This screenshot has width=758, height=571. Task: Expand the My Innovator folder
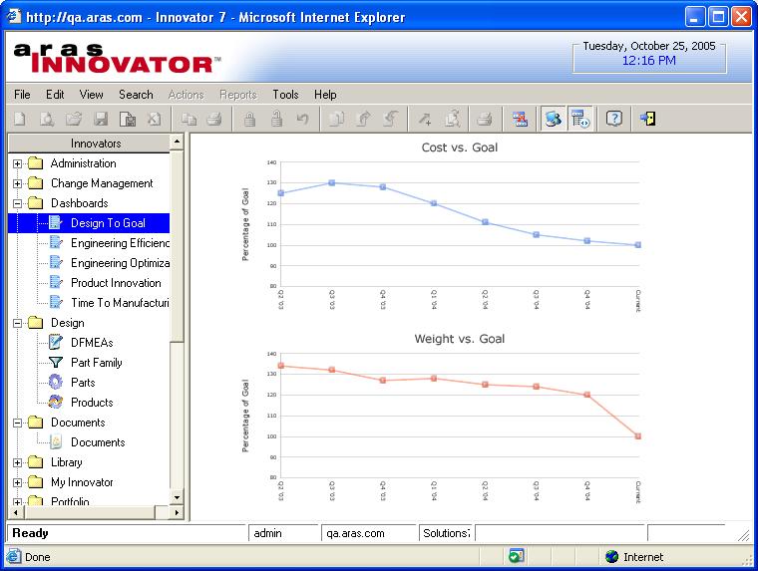[17, 482]
